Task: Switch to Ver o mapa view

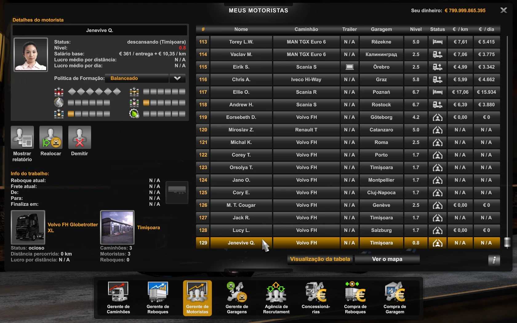Action: [x=387, y=259]
